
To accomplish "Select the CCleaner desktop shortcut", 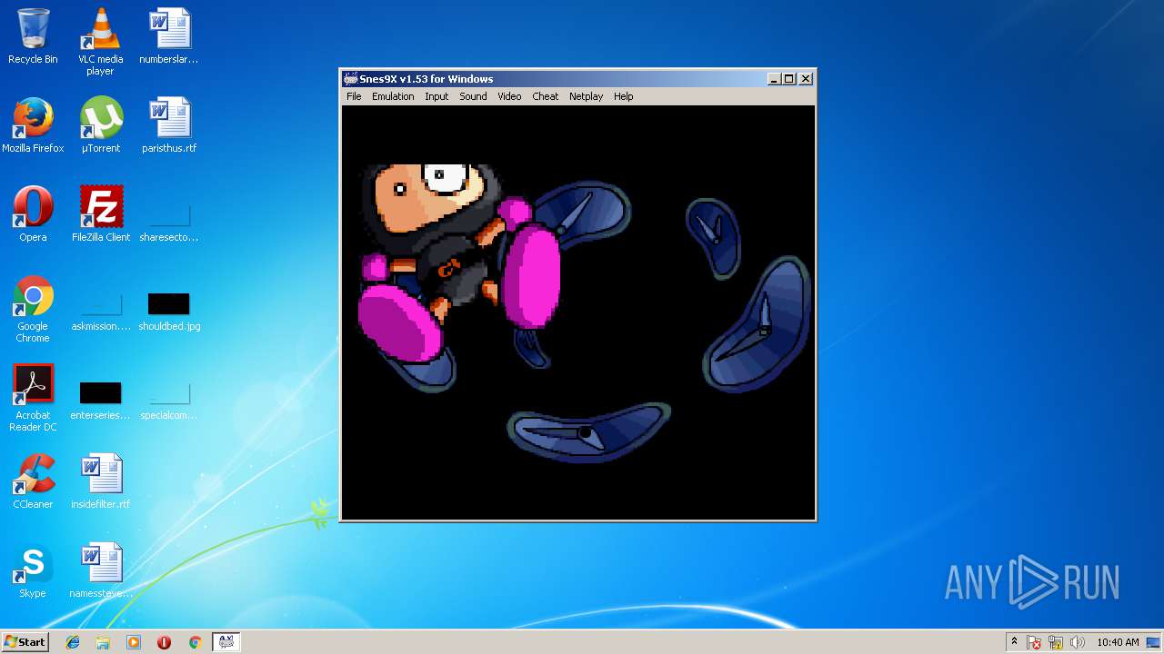I will (33, 481).
